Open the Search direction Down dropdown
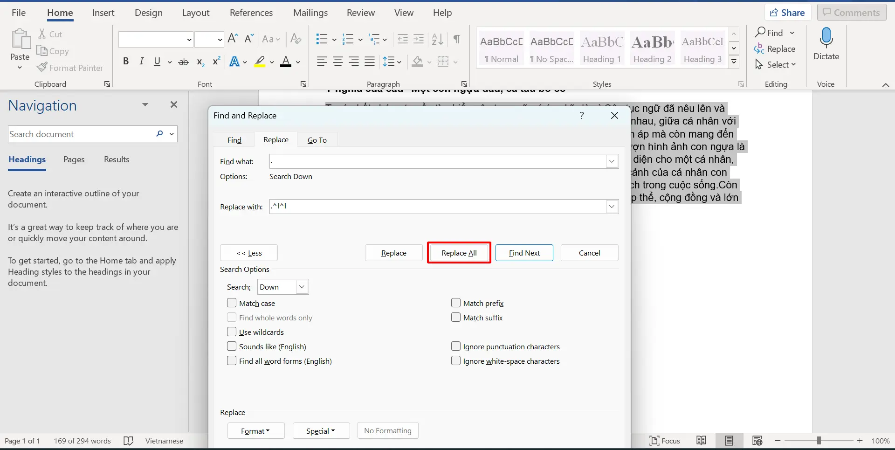 point(302,287)
